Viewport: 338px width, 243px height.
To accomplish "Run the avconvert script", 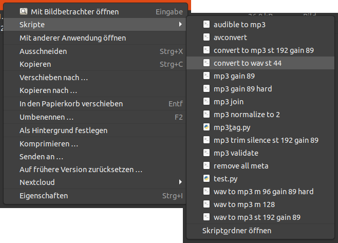I will (x=260, y=38).
